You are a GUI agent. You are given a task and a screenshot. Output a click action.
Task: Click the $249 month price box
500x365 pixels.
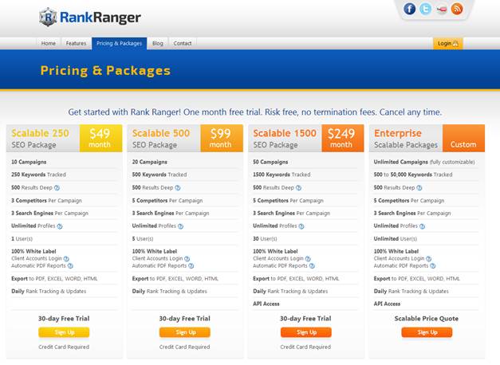[x=342, y=139]
